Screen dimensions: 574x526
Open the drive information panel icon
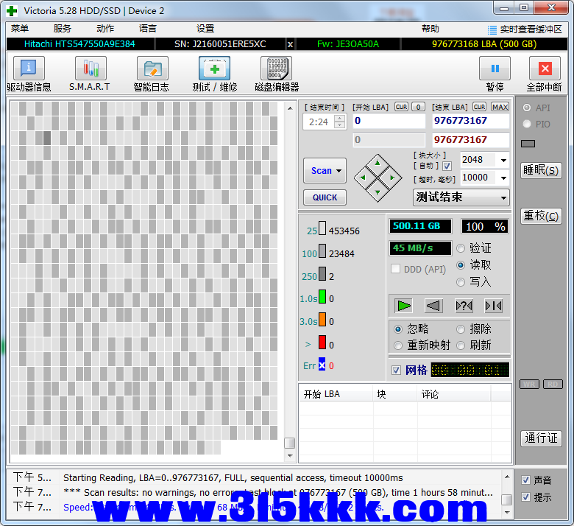point(29,69)
